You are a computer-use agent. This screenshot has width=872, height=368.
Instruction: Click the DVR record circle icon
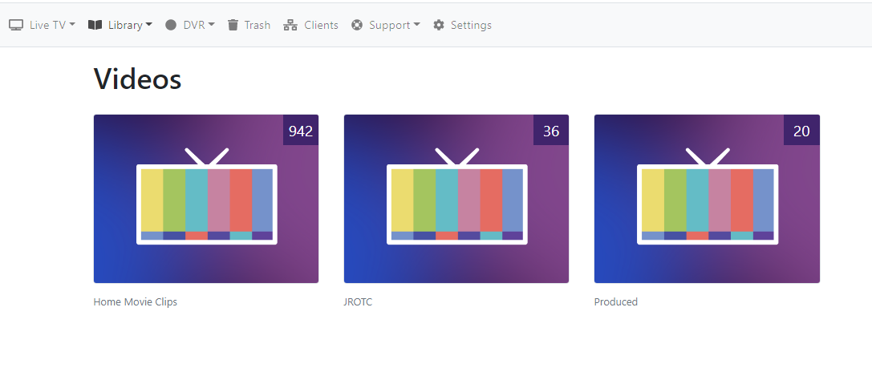(x=171, y=25)
